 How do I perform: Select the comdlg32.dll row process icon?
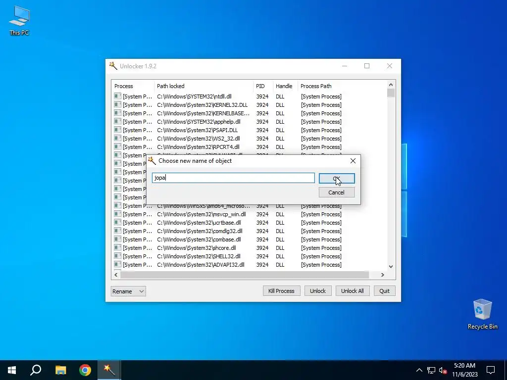117,231
